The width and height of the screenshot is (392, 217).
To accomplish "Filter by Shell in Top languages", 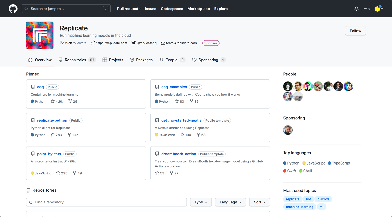I will click(305, 171).
